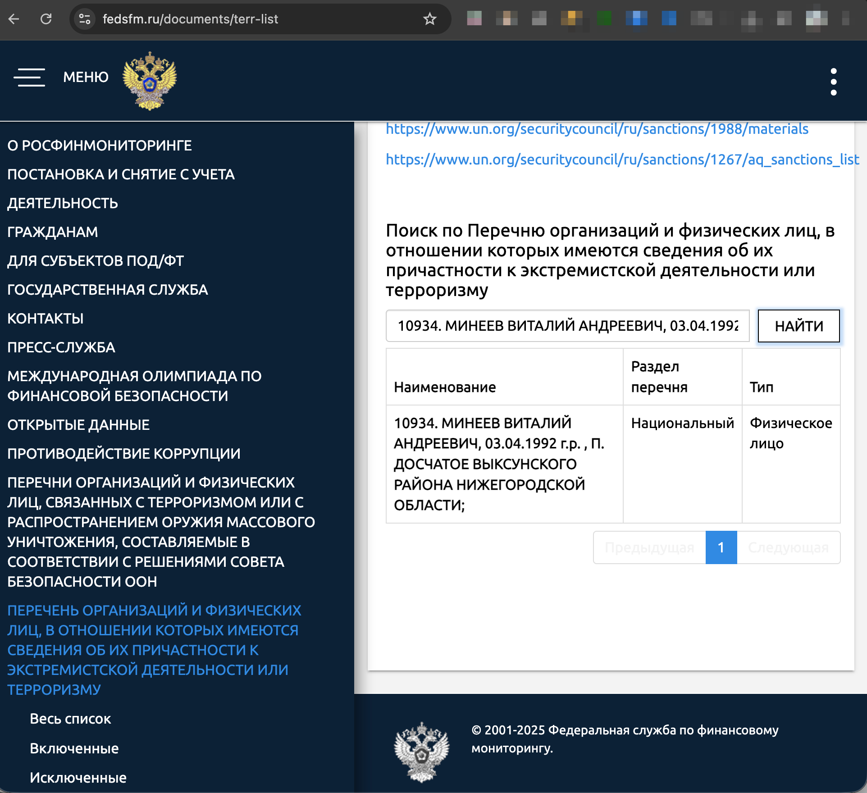The width and height of the screenshot is (867, 793).
Task: Open the 1988 sanctions materials link
Action: coord(596,129)
